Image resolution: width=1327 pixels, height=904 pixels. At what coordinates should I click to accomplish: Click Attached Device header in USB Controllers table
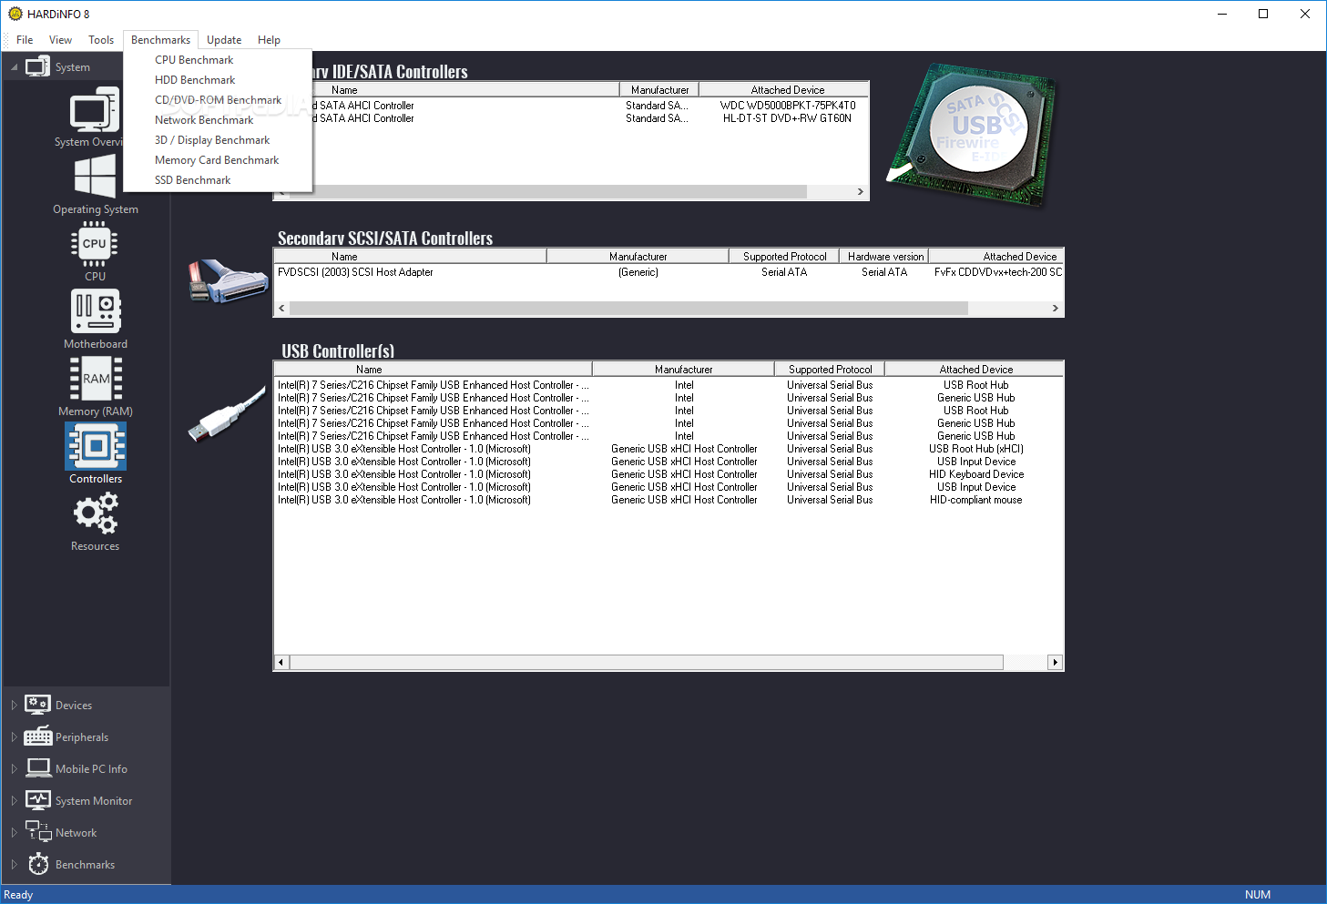pos(975,369)
